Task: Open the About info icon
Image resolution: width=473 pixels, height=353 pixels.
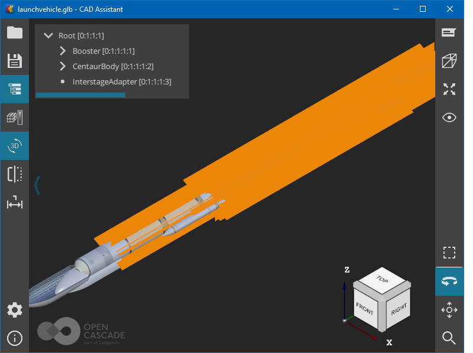Action: coord(14,338)
